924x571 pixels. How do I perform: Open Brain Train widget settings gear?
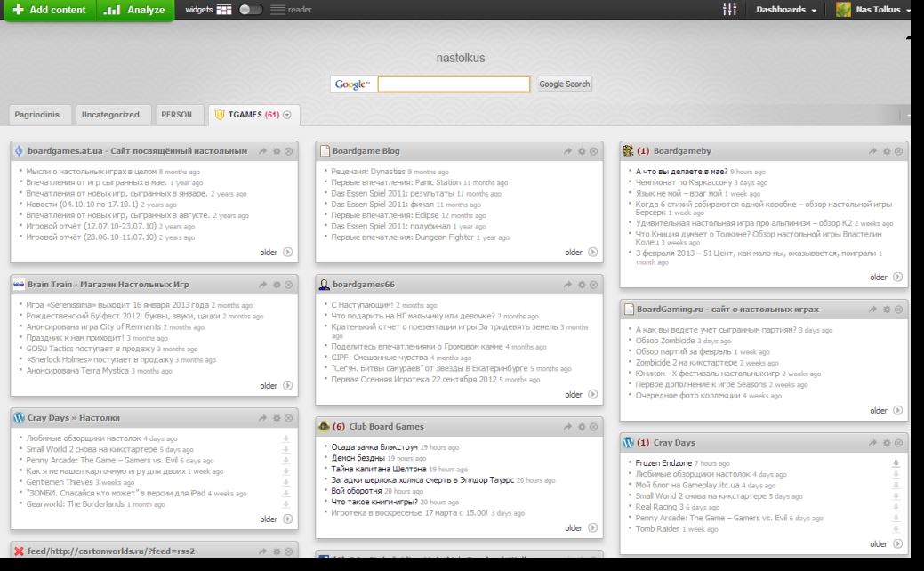pyautogui.click(x=277, y=285)
